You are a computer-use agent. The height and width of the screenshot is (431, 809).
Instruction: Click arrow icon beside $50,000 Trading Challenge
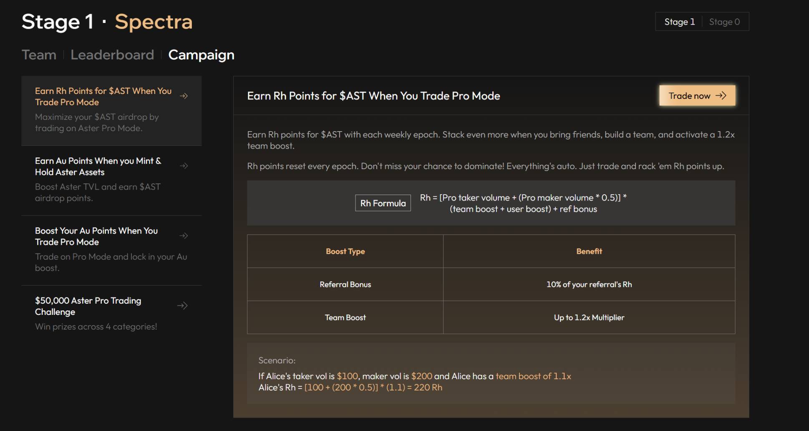pyautogui.click(x=182, y=306)
